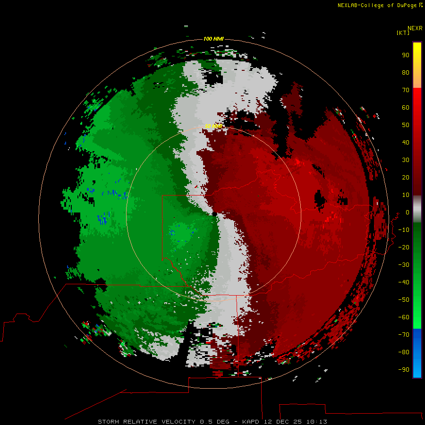425x425 pixels.
Task: Click the STORM RELATIVE VELOCITY caption text
Action: point(146,422)
